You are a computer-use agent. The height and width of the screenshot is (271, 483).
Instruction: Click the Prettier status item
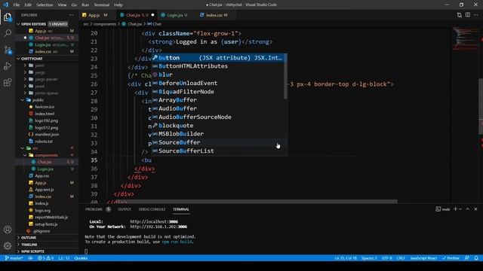coord(451,258)
